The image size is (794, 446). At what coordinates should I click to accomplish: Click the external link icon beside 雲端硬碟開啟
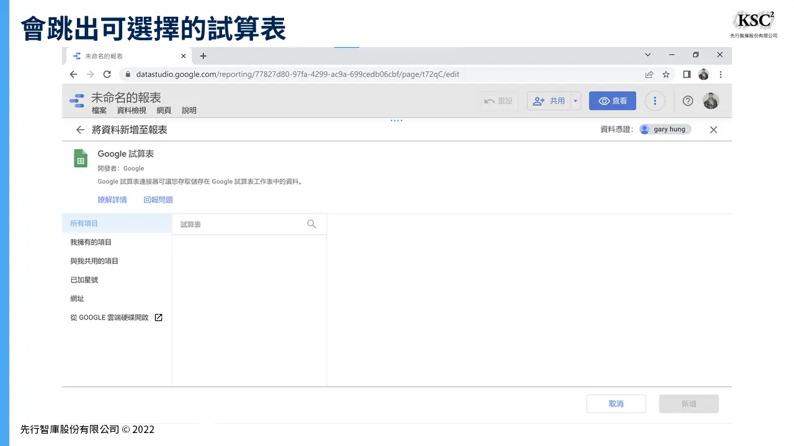point(158,317)
